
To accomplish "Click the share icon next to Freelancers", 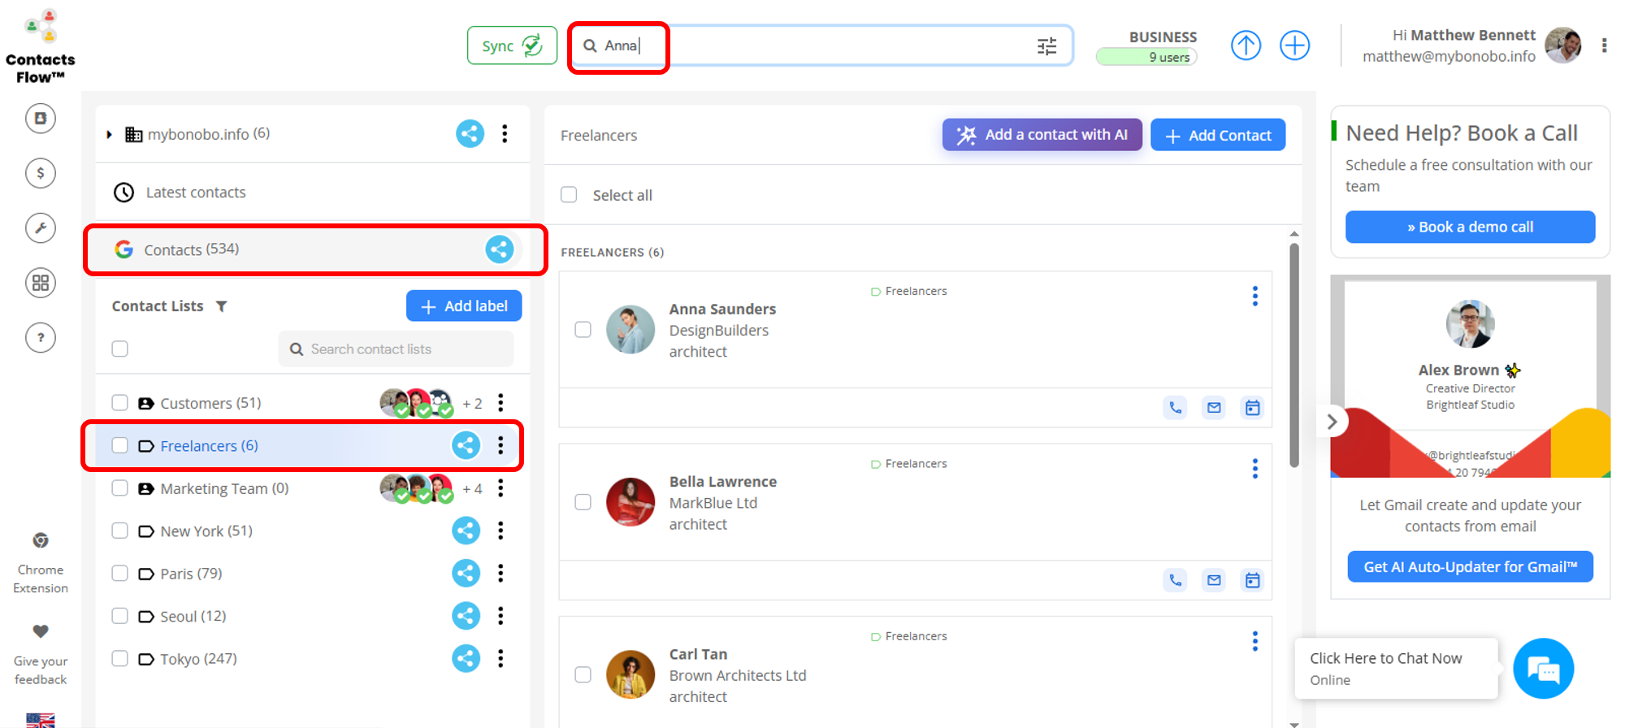I will [x=466, y=445].
